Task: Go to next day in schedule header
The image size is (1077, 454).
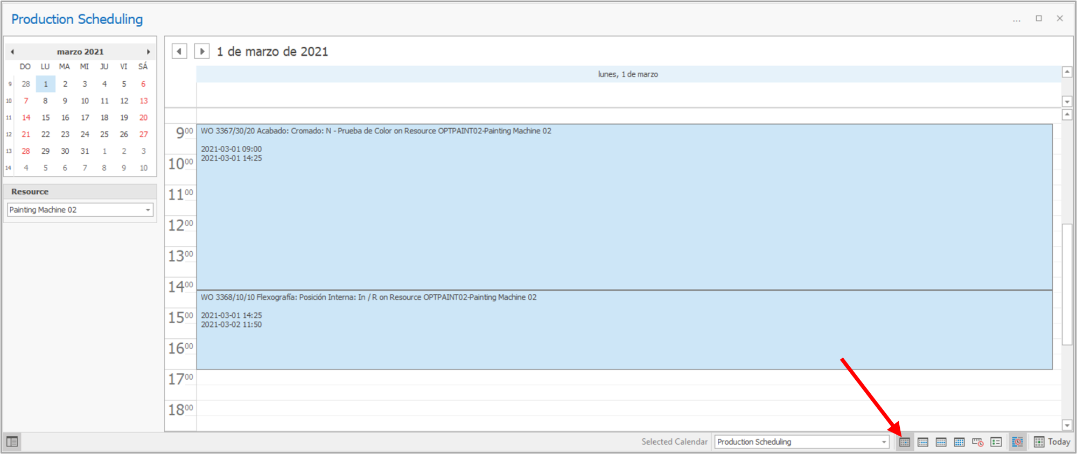Action: tap(202, 52)
